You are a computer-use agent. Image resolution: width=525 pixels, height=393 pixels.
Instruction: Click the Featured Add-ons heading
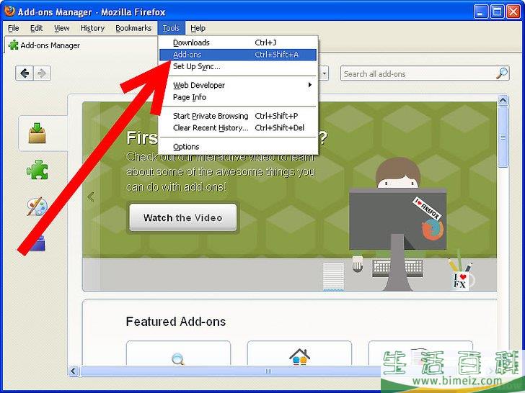tap(176, 322)
